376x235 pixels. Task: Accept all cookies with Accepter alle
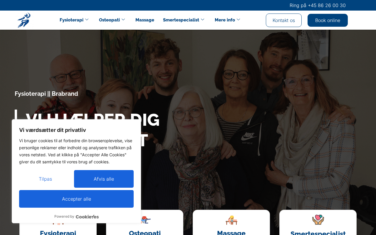click(76, 199)
